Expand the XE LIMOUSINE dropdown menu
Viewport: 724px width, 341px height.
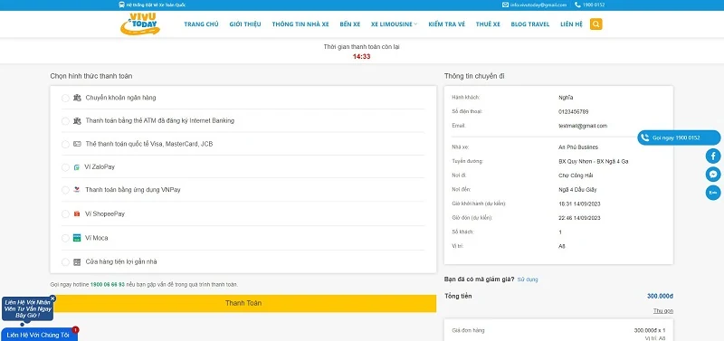(x=394, y=24)
